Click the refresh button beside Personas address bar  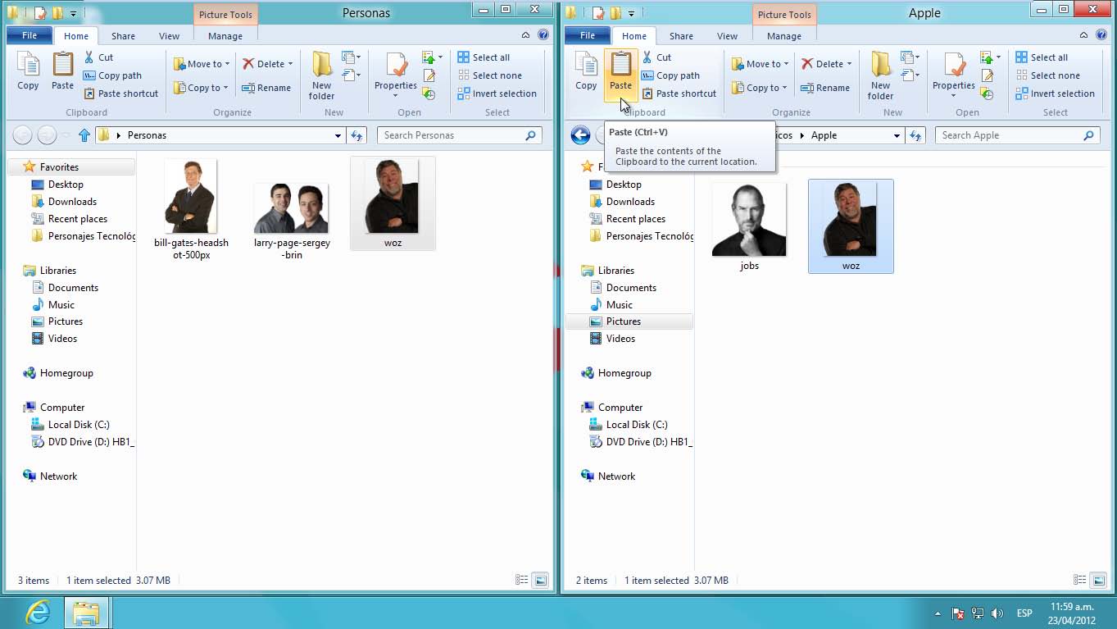[356, 135]
